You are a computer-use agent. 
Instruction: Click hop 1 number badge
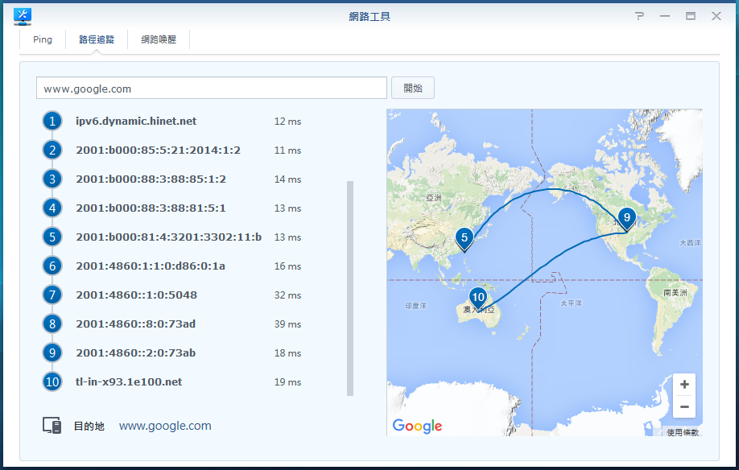click(x=52, y=121)
